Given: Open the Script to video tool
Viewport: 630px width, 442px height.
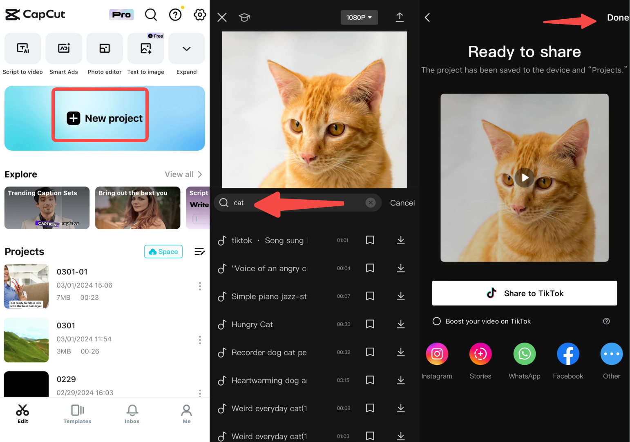Looking at the screenshot, I should tap(22, 48).
